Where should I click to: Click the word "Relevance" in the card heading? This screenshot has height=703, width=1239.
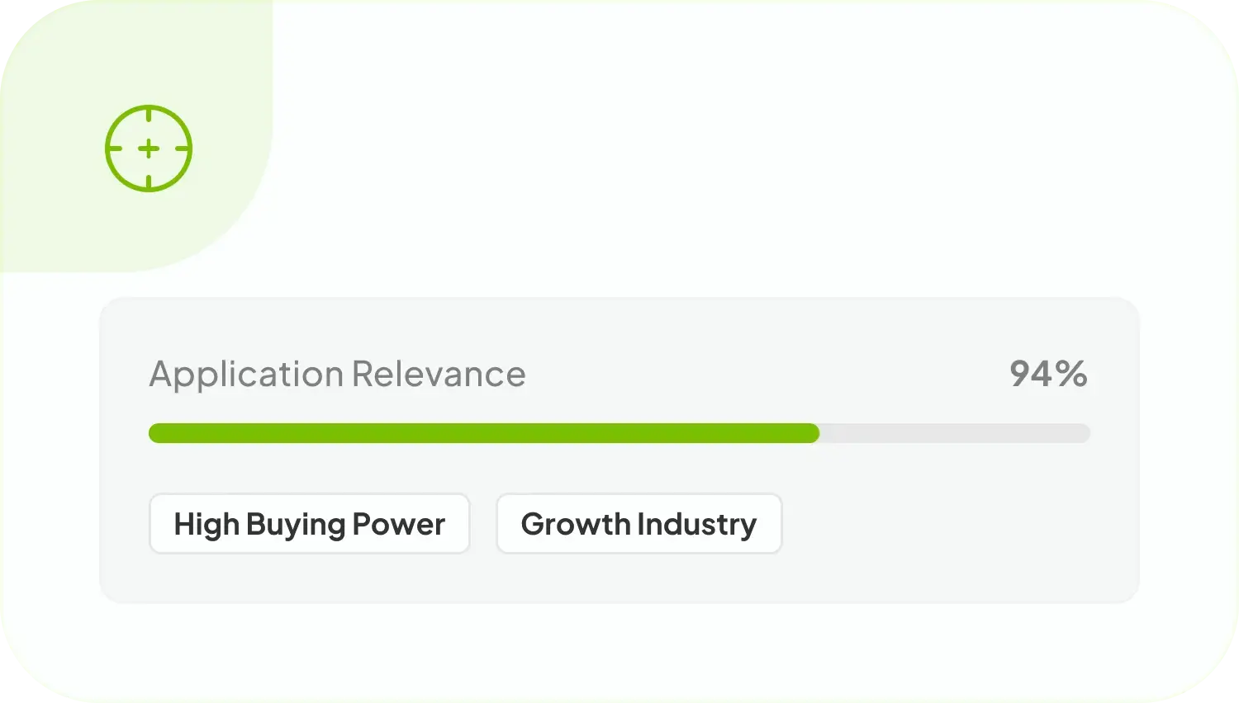[x=439, y=374]
